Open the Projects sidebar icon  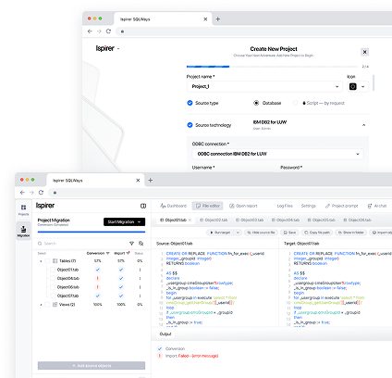(x=23, y=209)
